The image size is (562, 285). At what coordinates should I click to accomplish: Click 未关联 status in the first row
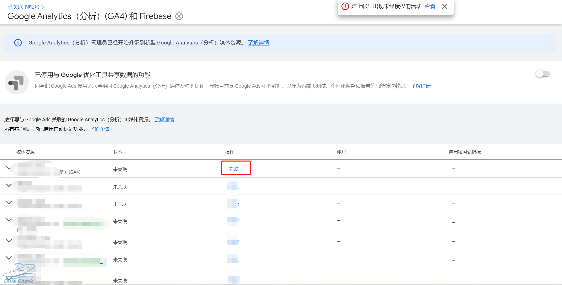point(120,169)
